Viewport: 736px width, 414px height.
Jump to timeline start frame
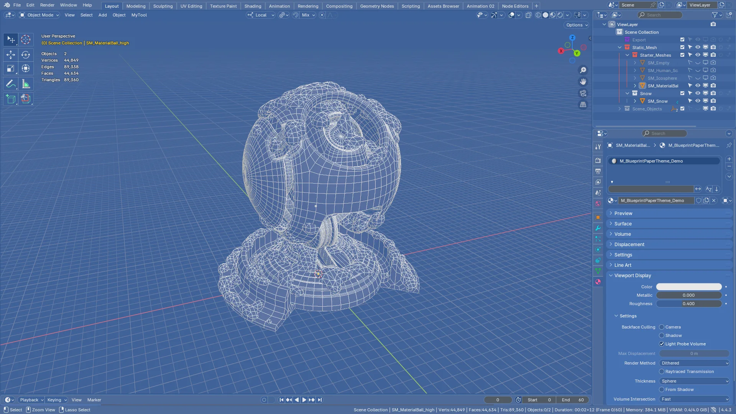point(282,400)
